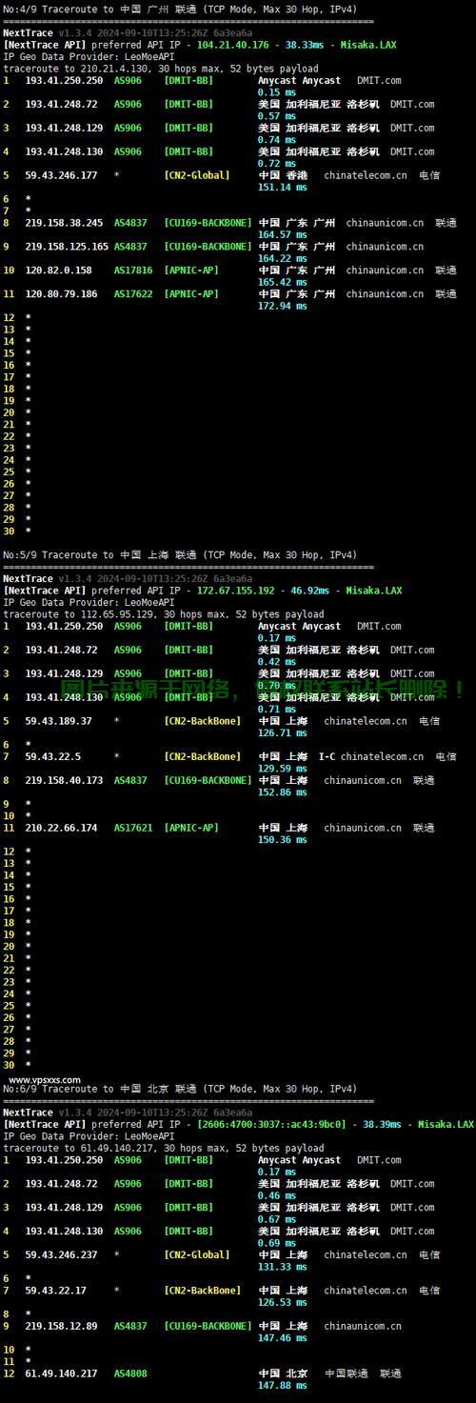Click the API latency "46.92ms"
476x1403 pixels.
pyautogui.click(x=310, y=591)
